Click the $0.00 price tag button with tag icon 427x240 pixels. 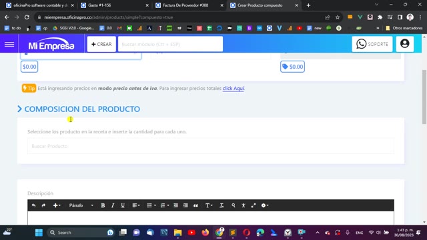[292, 67]
